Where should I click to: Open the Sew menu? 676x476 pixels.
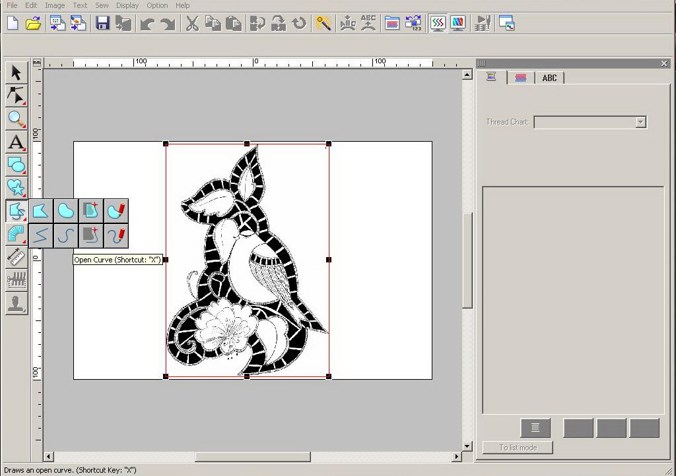102,5
